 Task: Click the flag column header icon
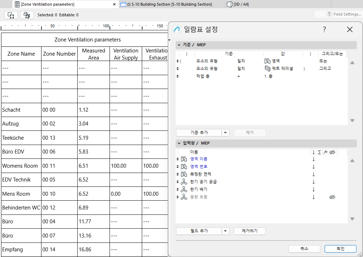click(x=325, y=152)
